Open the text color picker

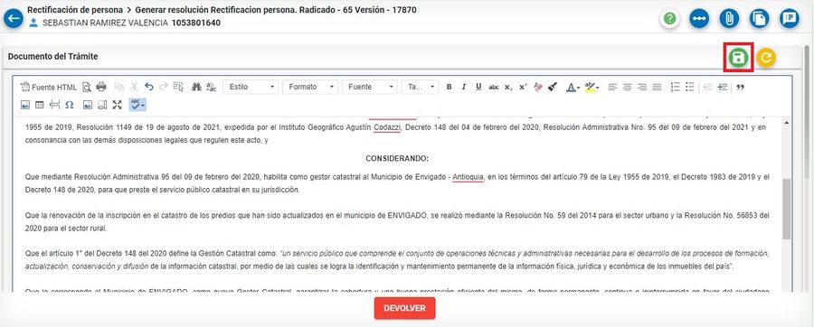point(573,87)
